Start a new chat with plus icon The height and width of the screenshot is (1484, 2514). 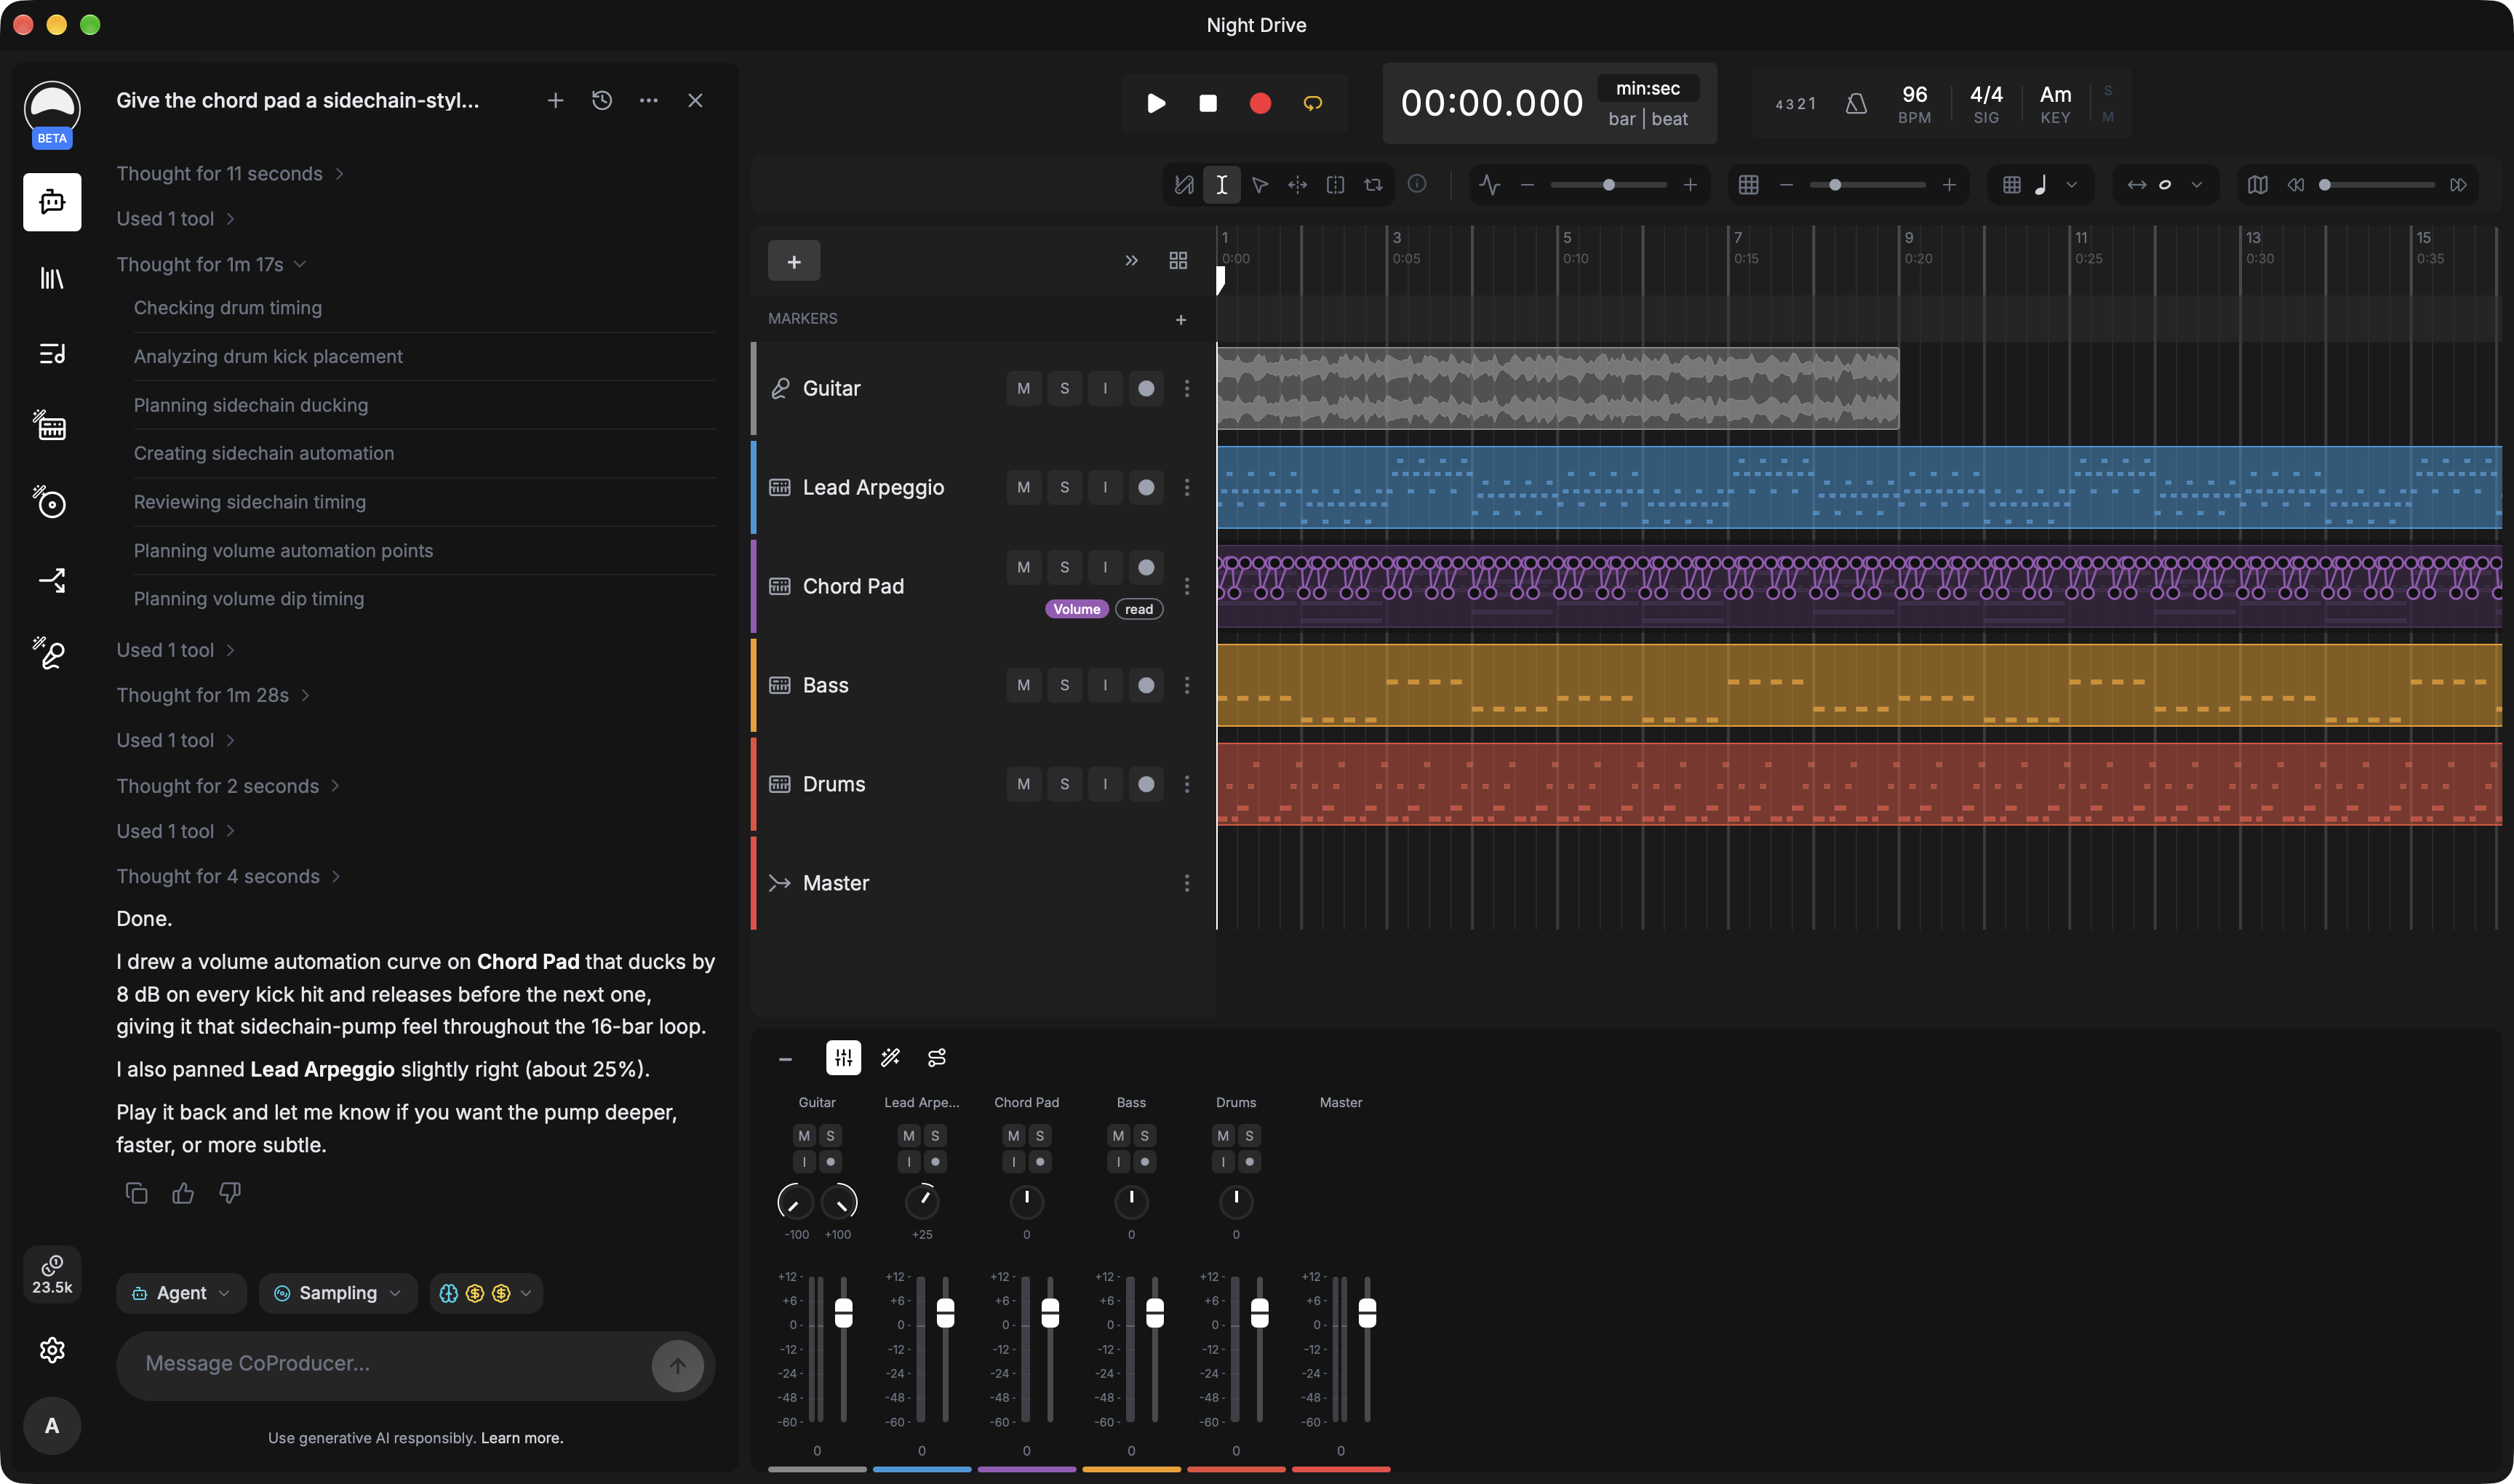click(555, 100)
